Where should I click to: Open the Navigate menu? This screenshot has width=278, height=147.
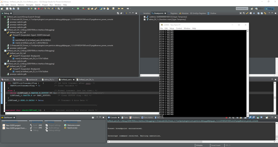pos(29,5)
